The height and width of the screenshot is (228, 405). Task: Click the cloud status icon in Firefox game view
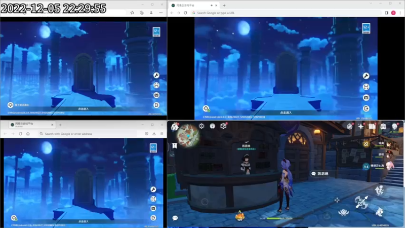14,218
